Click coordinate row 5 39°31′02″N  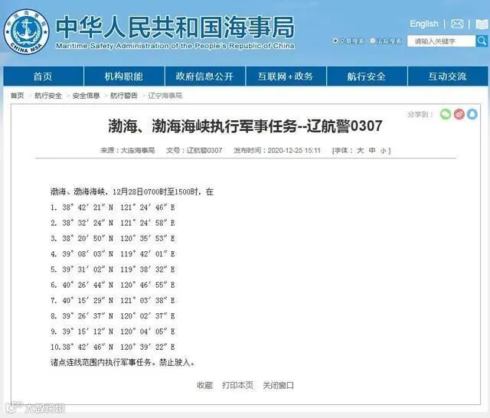(x=113, y=269)
